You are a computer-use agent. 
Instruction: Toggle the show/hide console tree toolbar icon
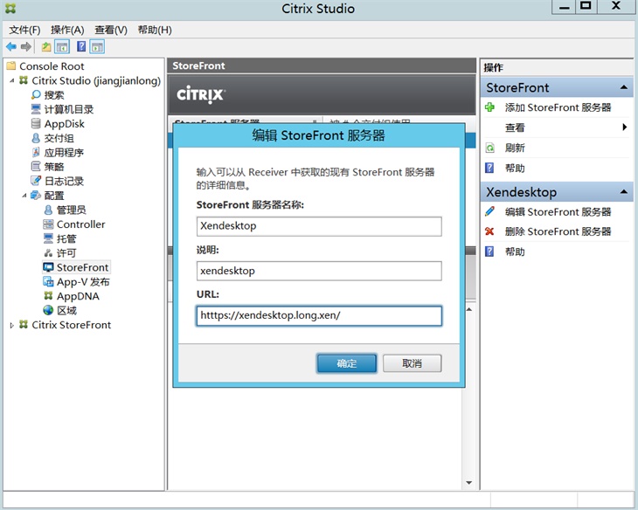(x=62, y=47)
